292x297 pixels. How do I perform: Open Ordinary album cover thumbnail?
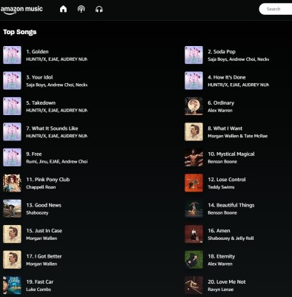[194, 106]
